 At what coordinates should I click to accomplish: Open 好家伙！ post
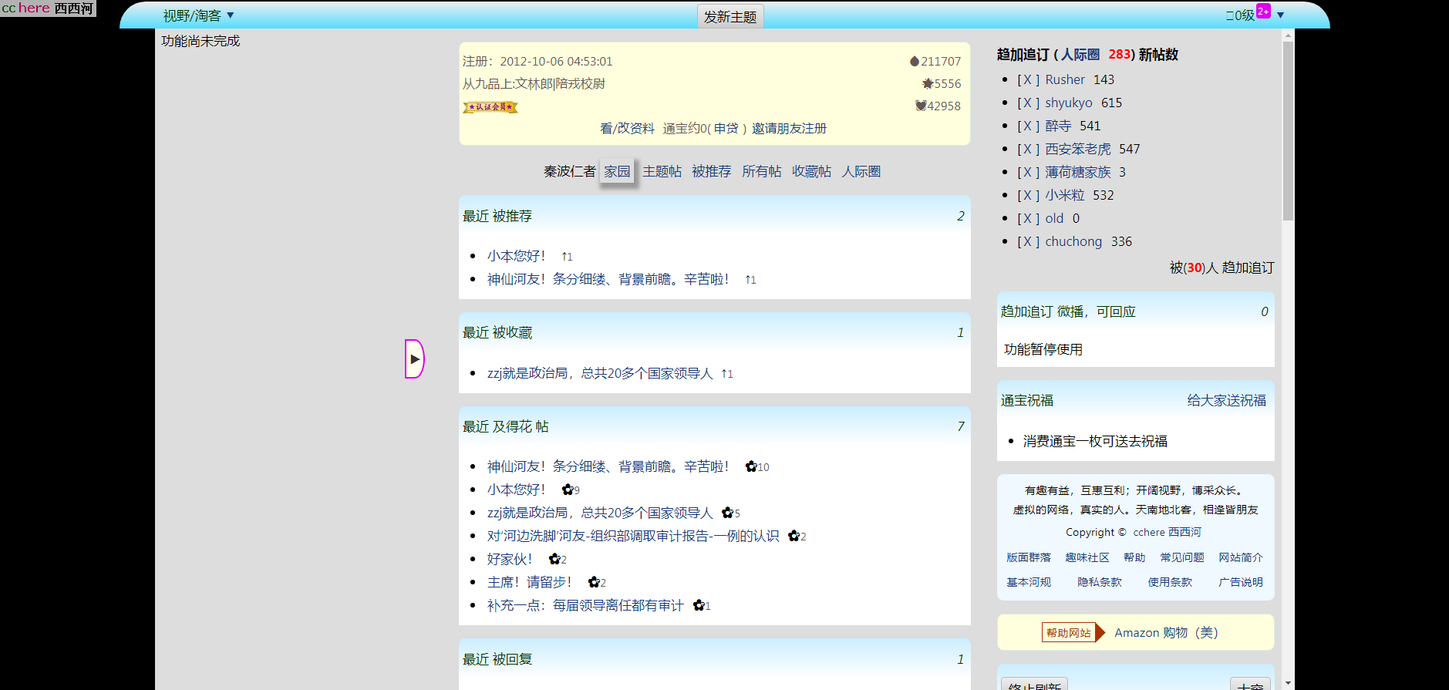pyautogui.click(x=510, y=559)
